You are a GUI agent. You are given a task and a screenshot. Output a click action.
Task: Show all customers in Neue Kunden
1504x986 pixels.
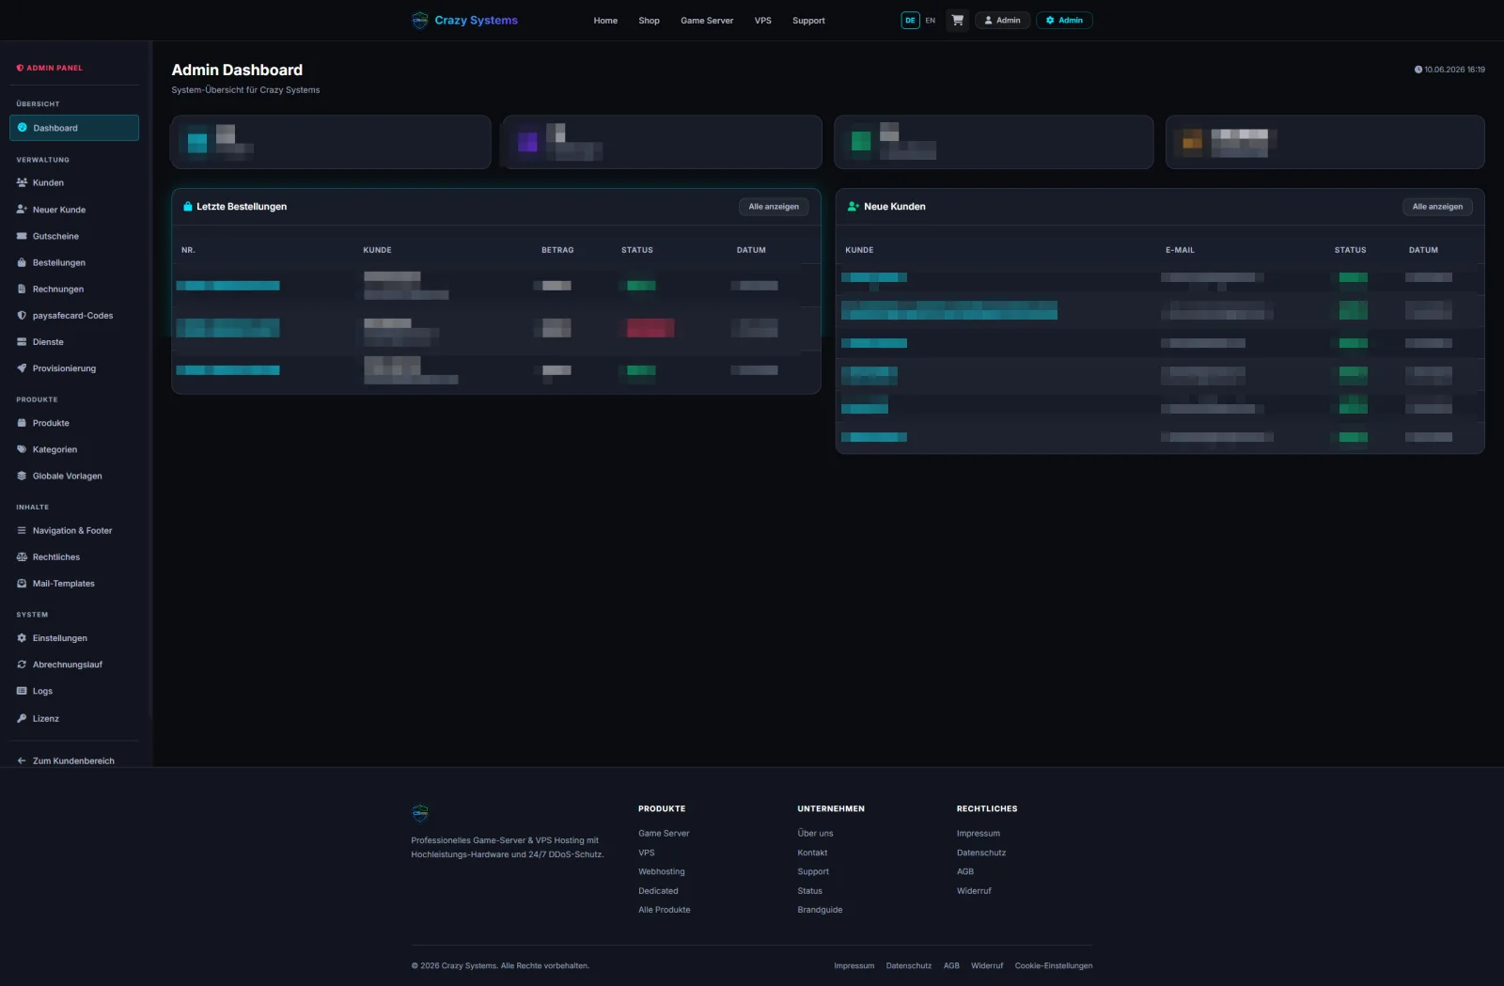[x=1437, y=207]
